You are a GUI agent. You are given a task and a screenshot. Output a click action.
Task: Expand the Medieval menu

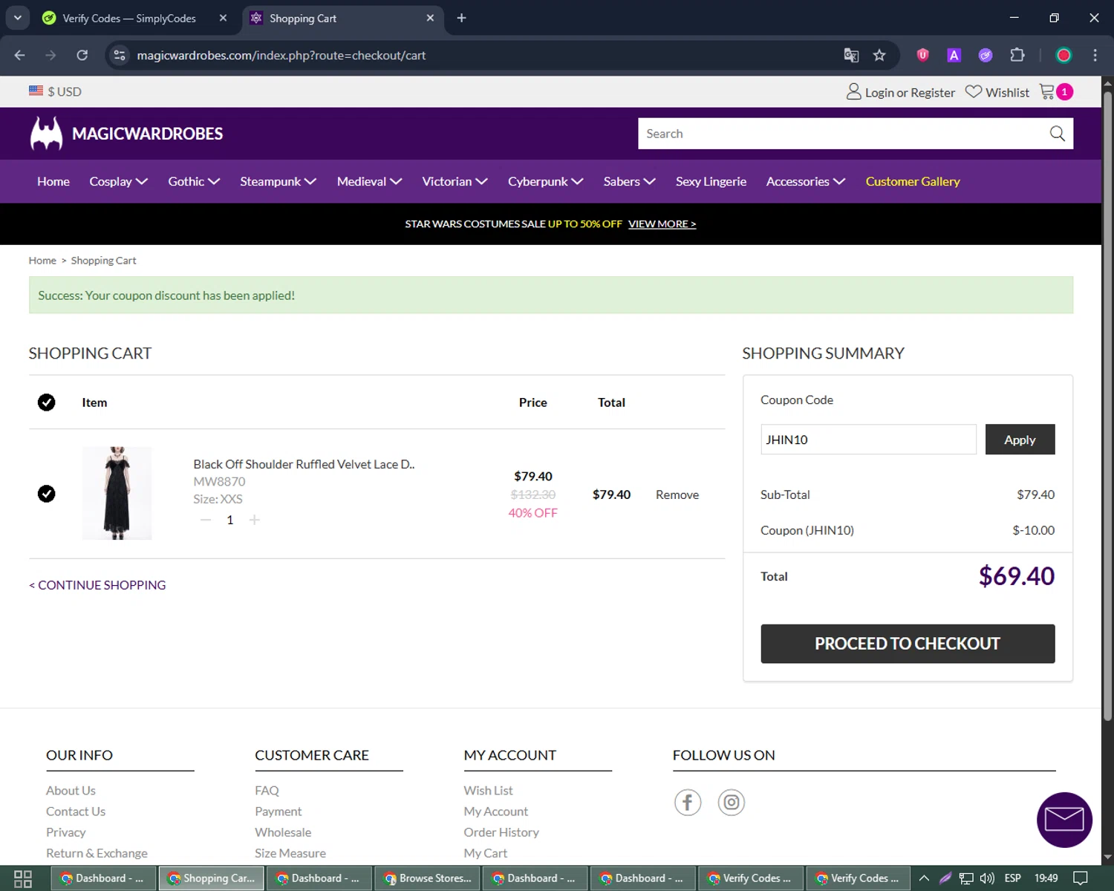370,181
